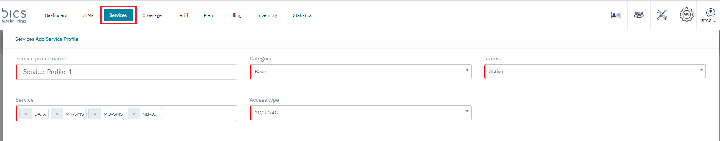Remove the MT-SMS service tag
Image resolution: width=720 pixels, height=141 pixels.
pos(57,114)
